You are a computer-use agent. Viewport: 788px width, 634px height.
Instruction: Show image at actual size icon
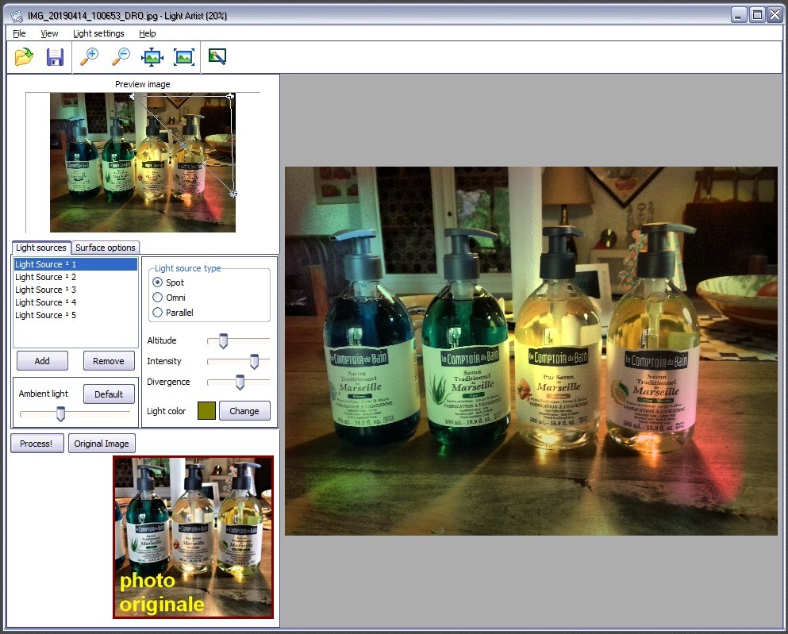(x=184, y=57)
